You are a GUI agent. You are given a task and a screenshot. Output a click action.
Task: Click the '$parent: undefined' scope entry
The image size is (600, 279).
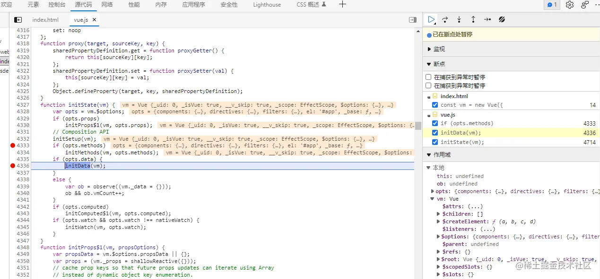[x=470, y=244]
